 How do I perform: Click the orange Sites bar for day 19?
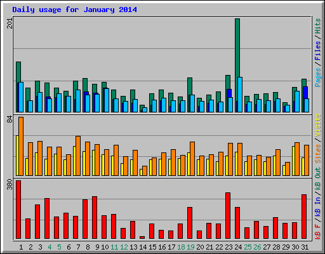tap(192, 159)
